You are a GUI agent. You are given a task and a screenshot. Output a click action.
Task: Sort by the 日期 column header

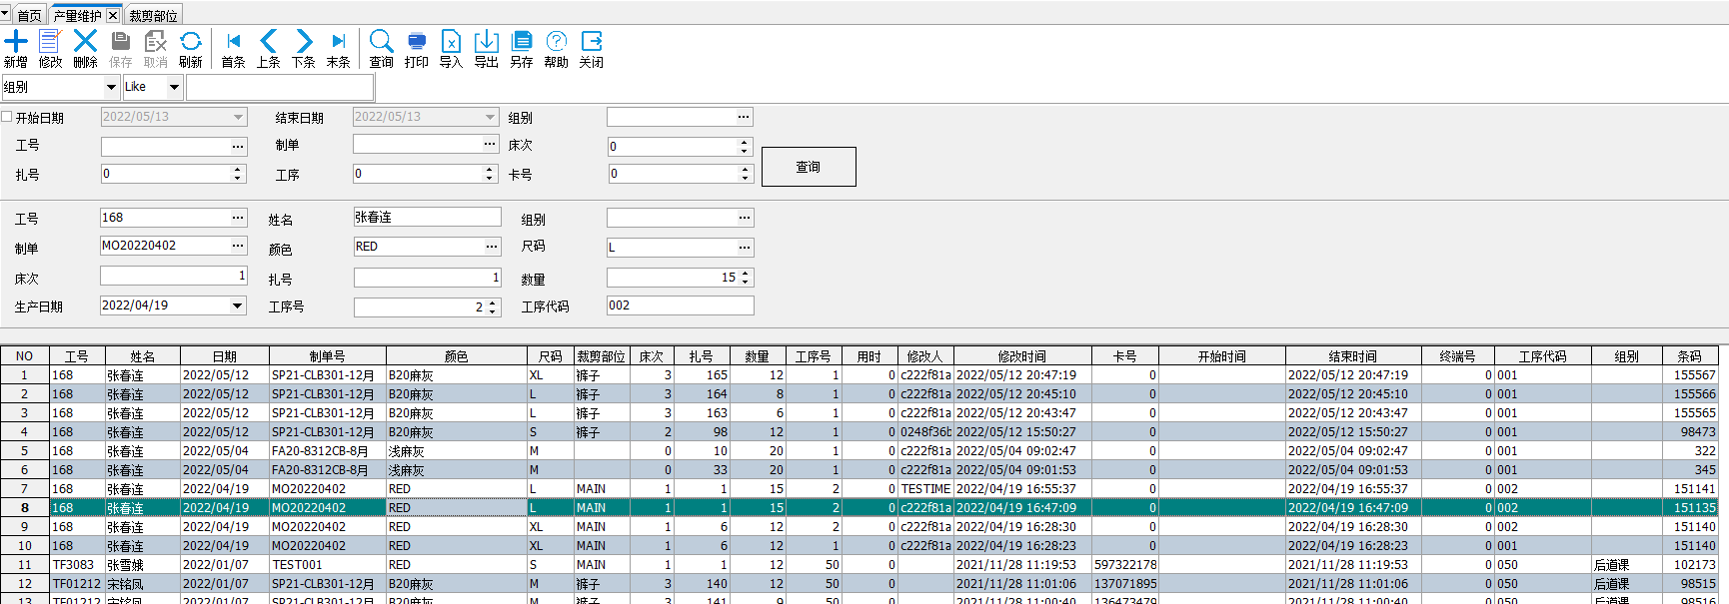225,356
